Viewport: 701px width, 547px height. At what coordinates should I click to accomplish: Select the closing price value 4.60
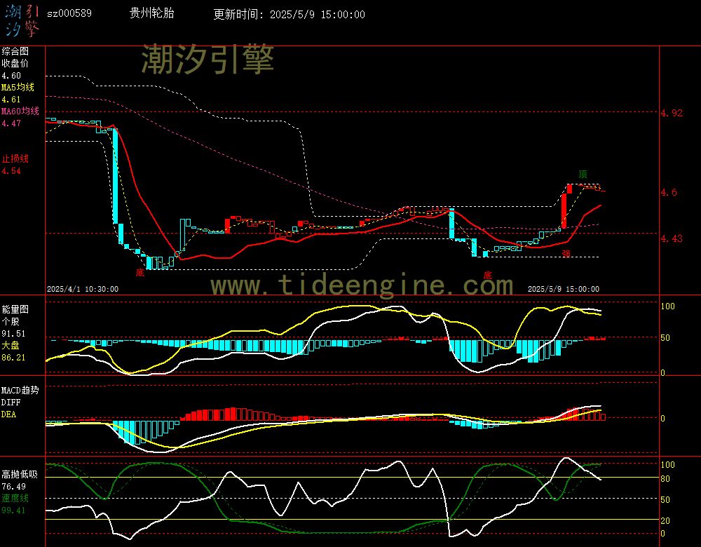tap(11, 76)
